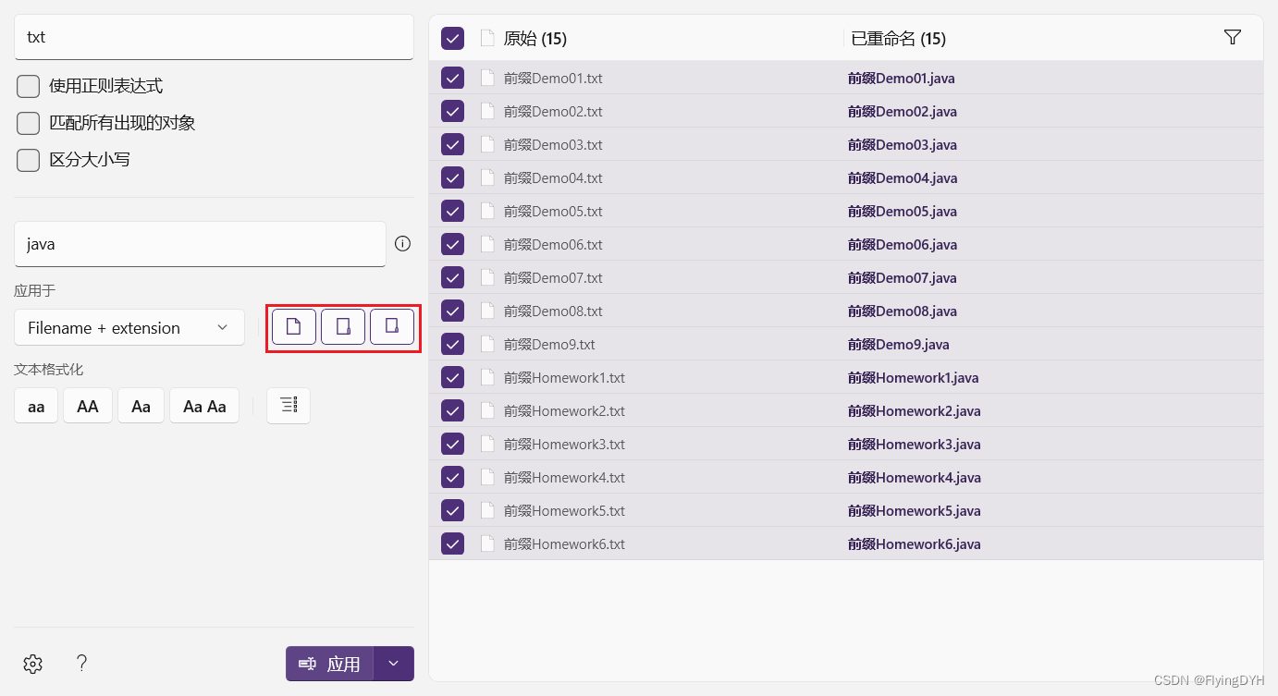
Task: Open the Filename + extension dropdown
Action: 129,327
